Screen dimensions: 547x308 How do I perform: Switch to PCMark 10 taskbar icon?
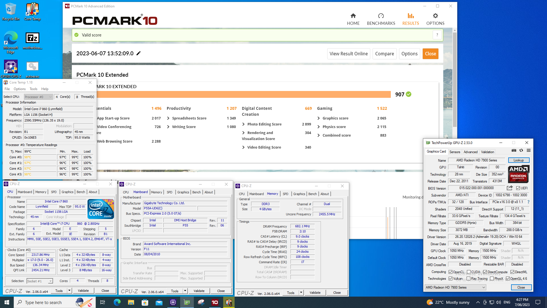point(215,302)
